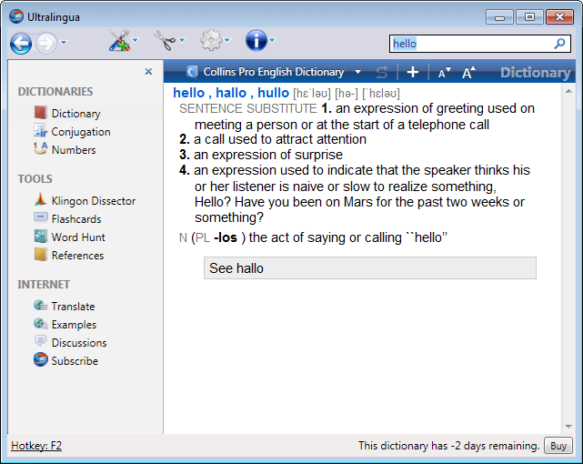Click the scrollbar down arrow
The image size is (583, 464).
[x=568, y=427]
